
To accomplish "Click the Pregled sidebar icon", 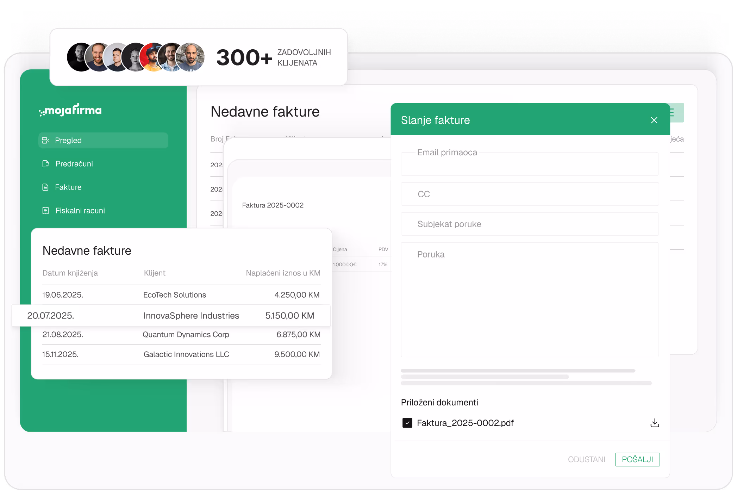I will 45,141.
